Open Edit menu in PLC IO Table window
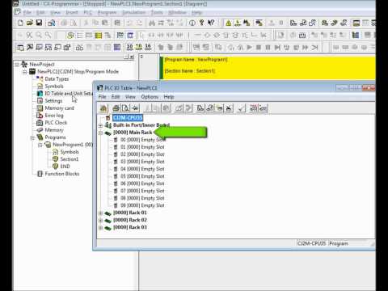The height and width of the screenshot is (291, 388). pyautogui.click(x=116, y=97)
